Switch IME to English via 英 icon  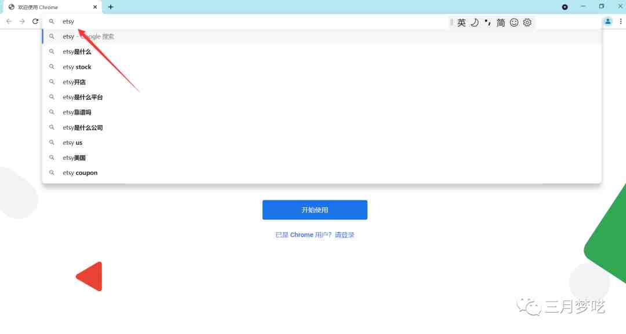coord(461,23)
